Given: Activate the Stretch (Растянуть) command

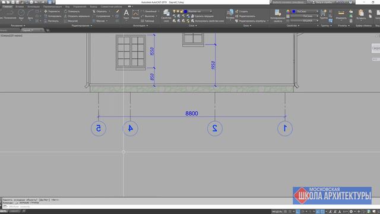Looking at the screenshot, I should pyautogui.click(x=51, y=21).
